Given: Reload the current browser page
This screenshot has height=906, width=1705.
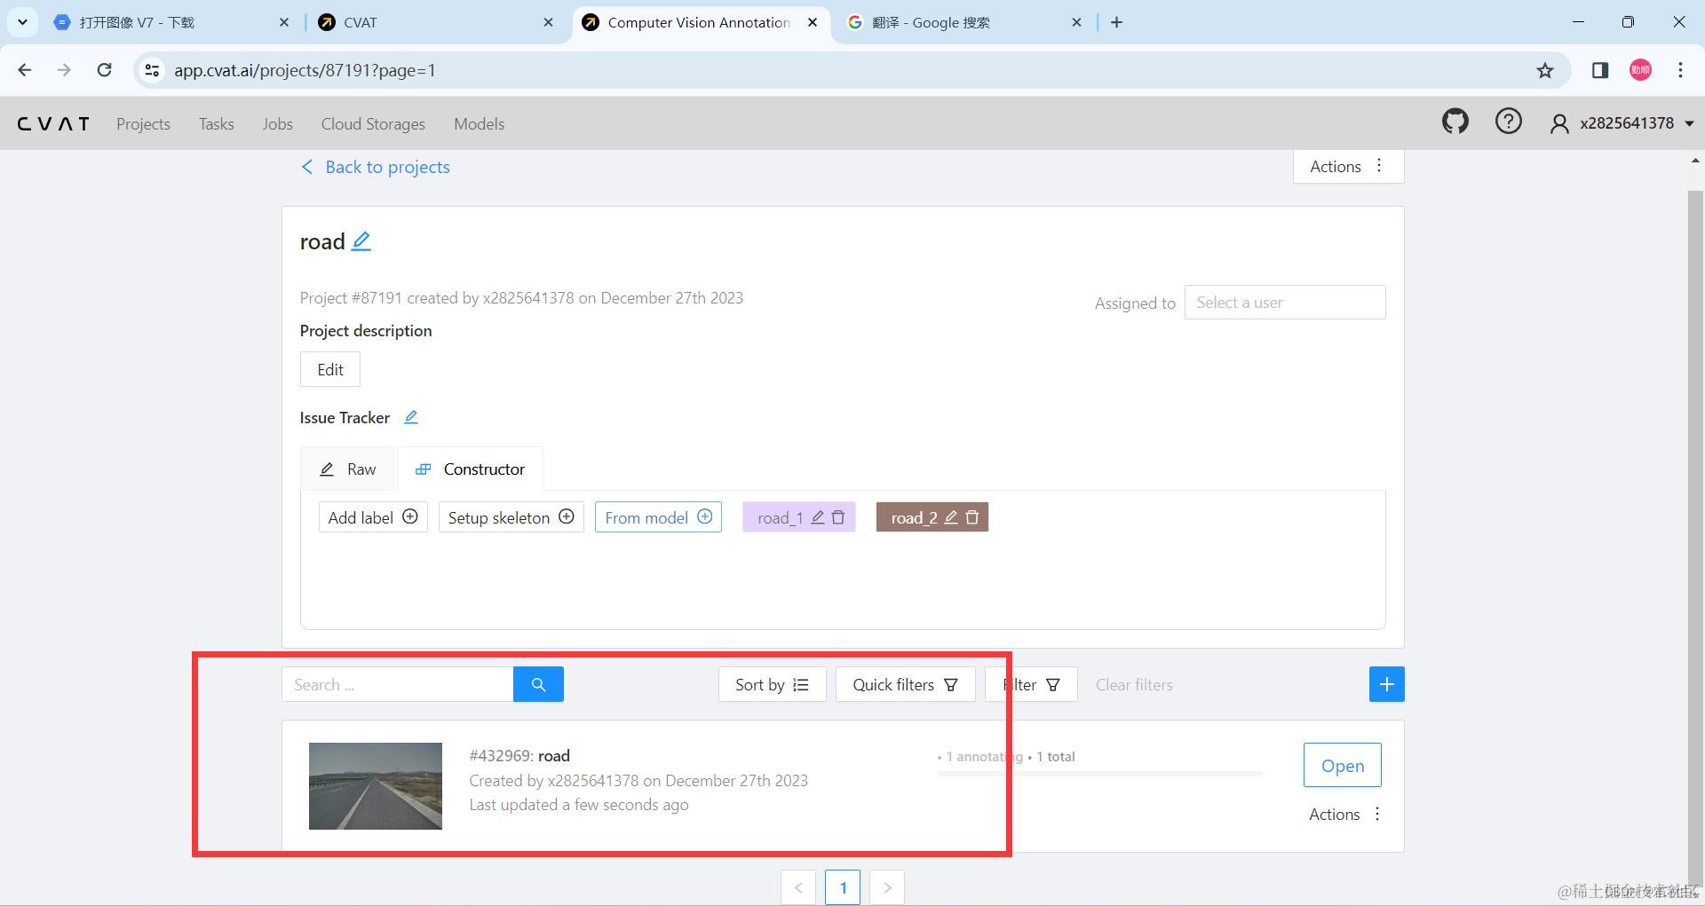Looking at the screenshot, I should (x=104, y=70).
